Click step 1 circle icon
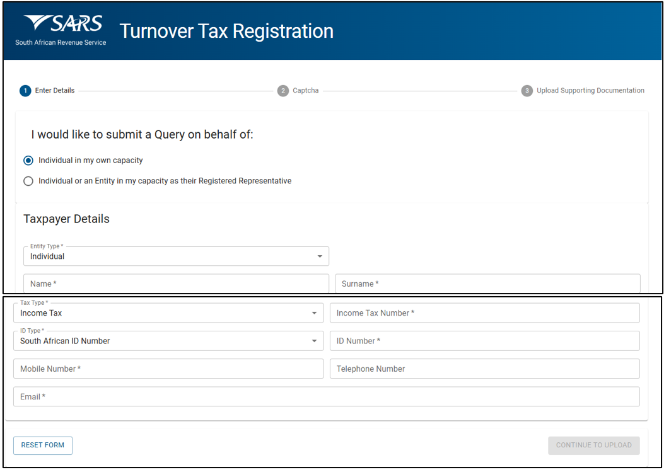The width and height of the screenshot is (664, 470). click(x=25, y=91)
